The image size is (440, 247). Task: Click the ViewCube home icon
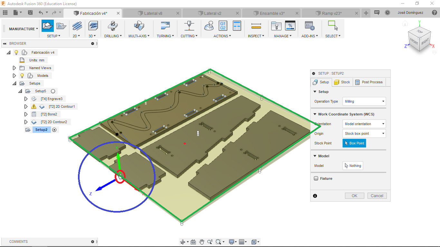pos(405,23)
